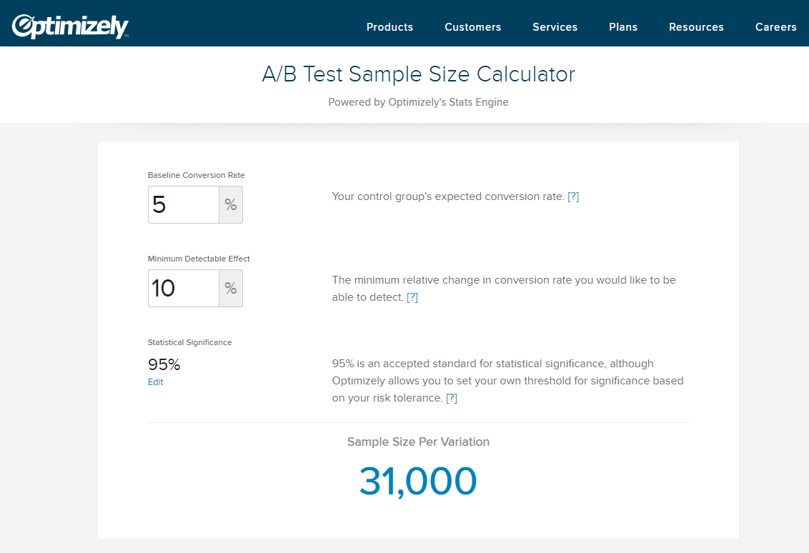Open help for minimum relative change
This screenshot has height=553, width=809.
coord(412,297)
